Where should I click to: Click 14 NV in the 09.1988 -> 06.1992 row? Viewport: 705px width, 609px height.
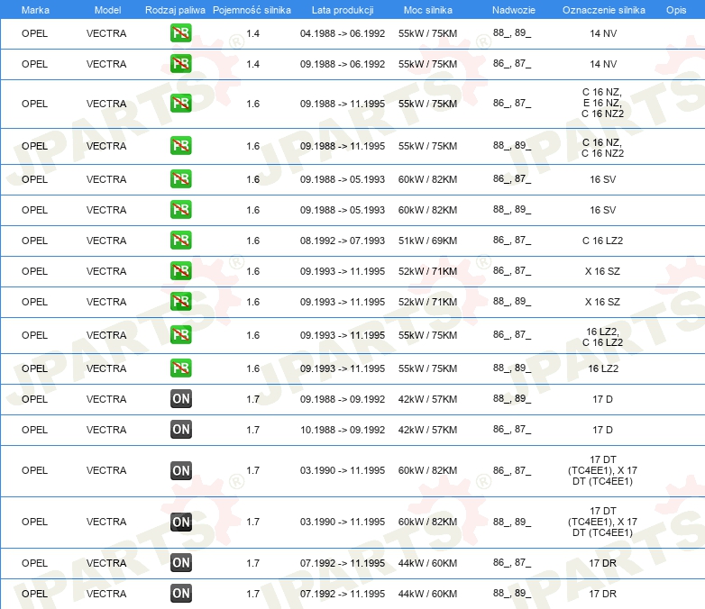pos(603,64)
